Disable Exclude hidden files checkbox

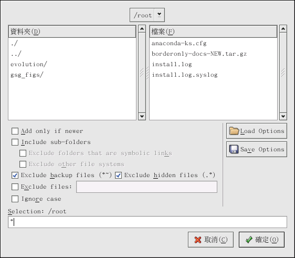coord(118,176)
